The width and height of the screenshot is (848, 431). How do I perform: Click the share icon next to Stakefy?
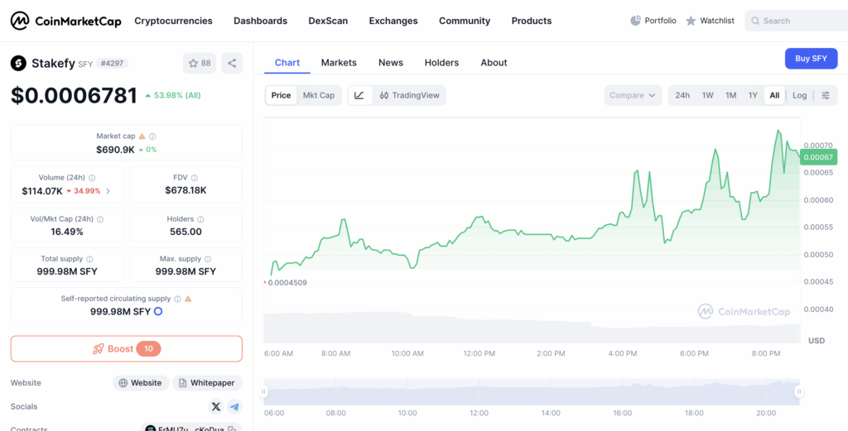pyautogui.click(x=232, y=63)
